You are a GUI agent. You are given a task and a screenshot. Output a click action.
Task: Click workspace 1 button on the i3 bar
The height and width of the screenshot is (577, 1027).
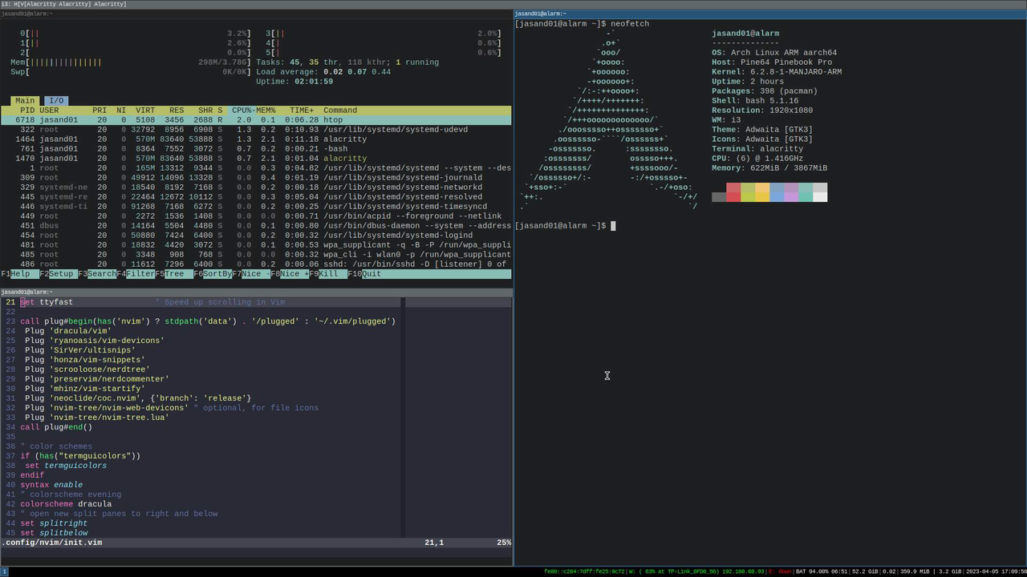pos(5,571)
